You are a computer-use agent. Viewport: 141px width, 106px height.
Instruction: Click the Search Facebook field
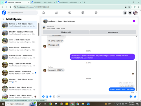(23, 13)
